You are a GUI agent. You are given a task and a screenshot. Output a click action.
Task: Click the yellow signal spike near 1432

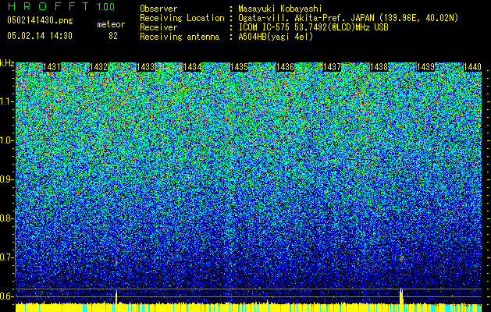coord(117,296)
